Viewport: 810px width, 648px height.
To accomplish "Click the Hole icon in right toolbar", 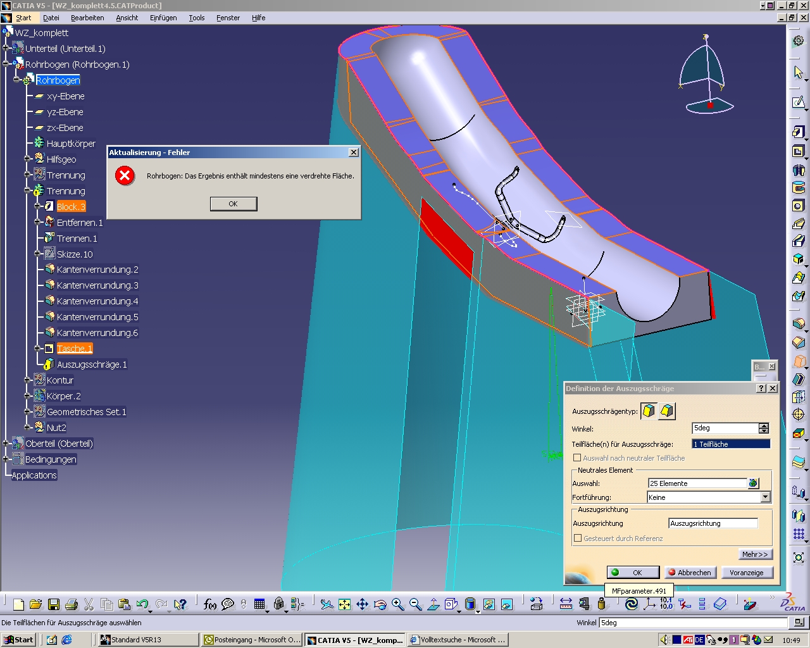I will [799, 206].
